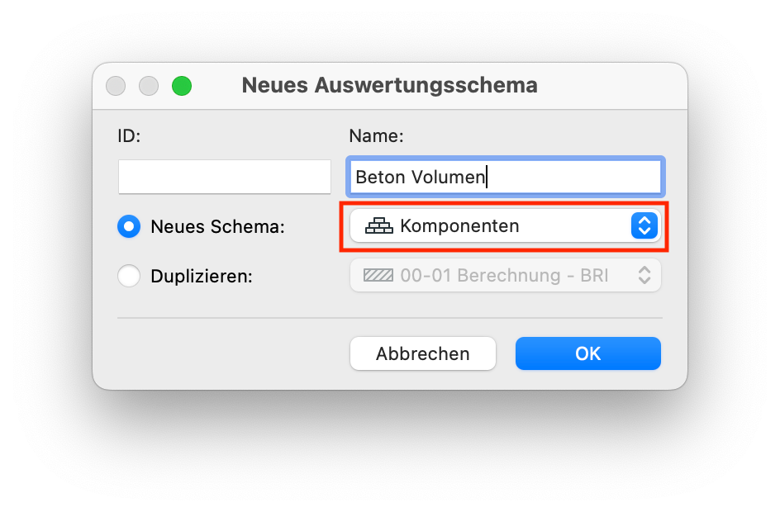Click the gray arrows of the Berechnung popup
The height and width of the screenshot is (512, 780).
pos(644,275)
